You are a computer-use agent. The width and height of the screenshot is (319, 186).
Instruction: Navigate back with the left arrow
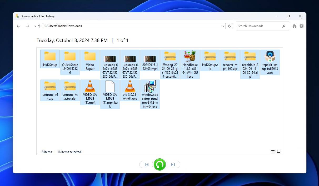tap(18, 26)
